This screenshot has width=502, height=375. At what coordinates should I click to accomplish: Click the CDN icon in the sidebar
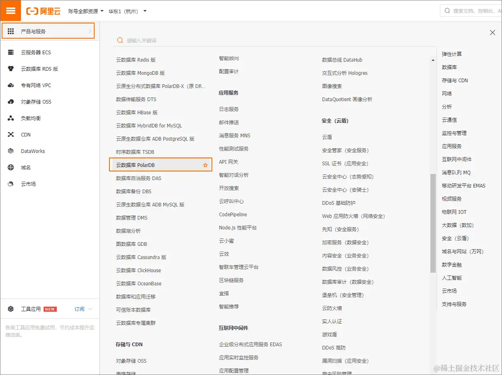tap(11, 134)
